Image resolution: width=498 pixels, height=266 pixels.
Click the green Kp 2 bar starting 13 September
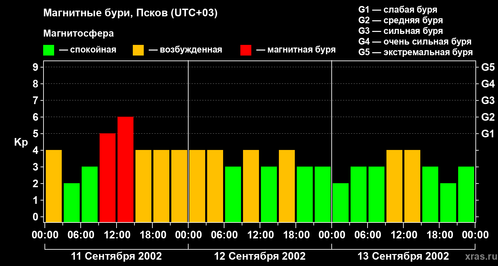(341, 202)
